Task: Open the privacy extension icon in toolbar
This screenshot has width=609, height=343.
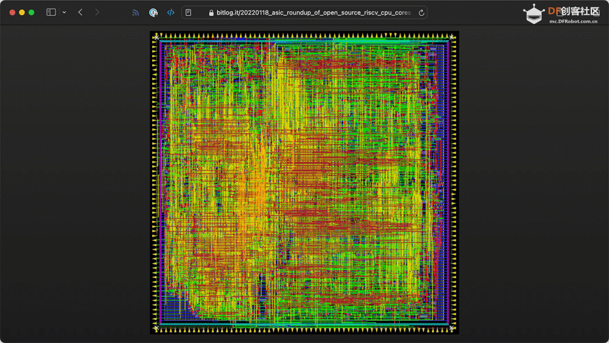Action: pyautogui.click(x=153, y=13)
